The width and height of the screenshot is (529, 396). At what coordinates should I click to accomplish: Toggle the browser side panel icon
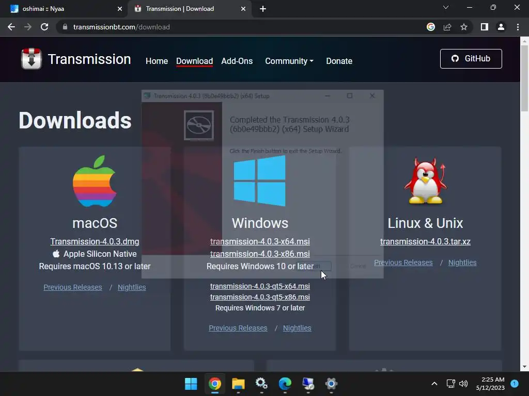tap(485, 27)
